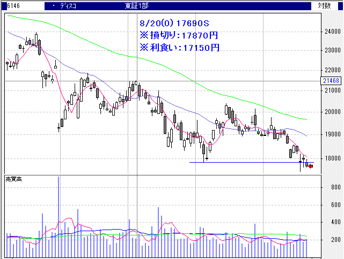Toggle the 対数 logarithmic scale button
The image size is (344, 259).
coord(324,6)
